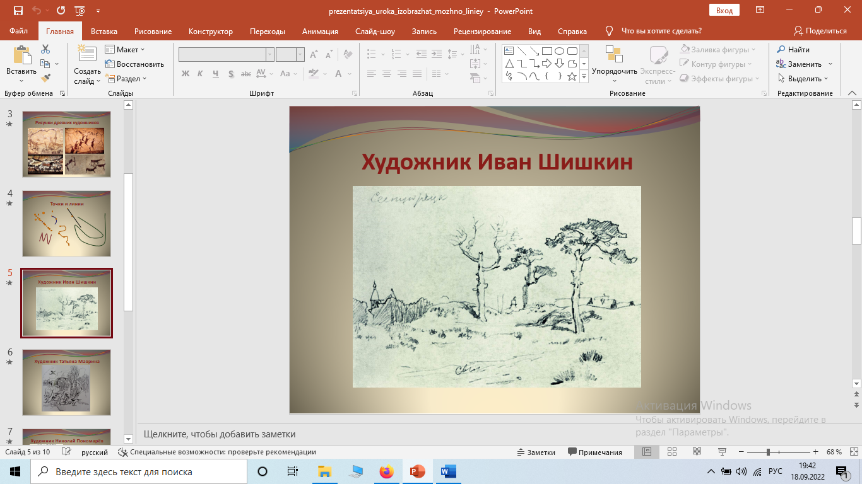Viewport: 862px width, 484px height.
Task: Start slideshow from status bar icon
Action: (x=723, y=452)
